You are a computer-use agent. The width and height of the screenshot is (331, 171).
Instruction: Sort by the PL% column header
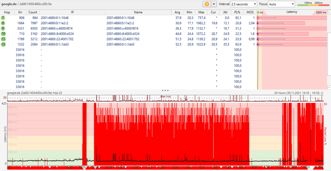237,12
